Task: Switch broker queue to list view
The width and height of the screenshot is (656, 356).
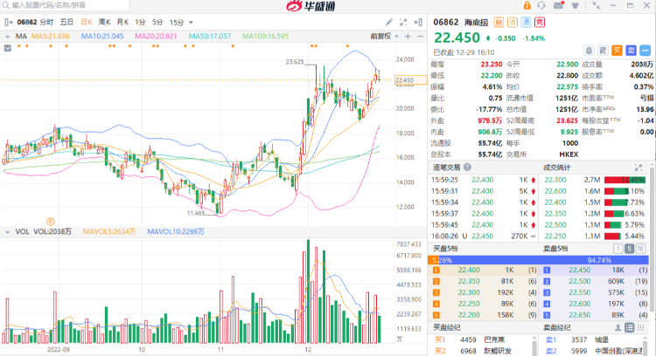Action: (x=629, y=327)
